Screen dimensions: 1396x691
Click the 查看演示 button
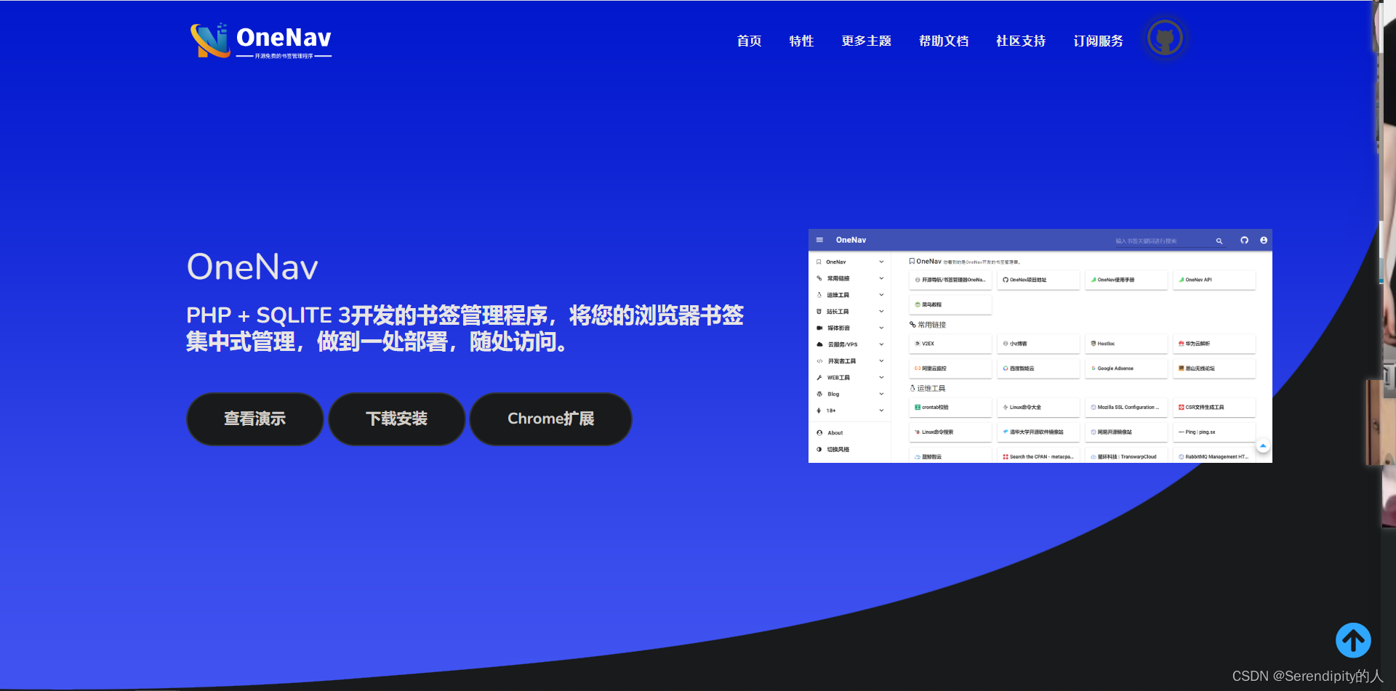click(254, 419)
